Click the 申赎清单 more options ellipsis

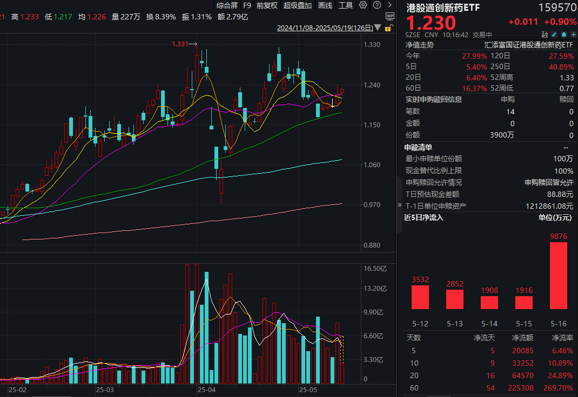[x=566, y=147]
